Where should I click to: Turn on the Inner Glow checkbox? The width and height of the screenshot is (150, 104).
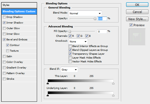click(4, 34)
